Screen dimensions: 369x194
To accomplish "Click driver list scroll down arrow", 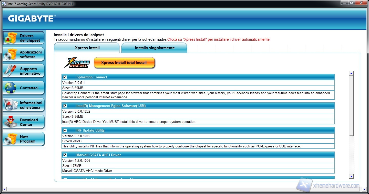I will point(351,176).
